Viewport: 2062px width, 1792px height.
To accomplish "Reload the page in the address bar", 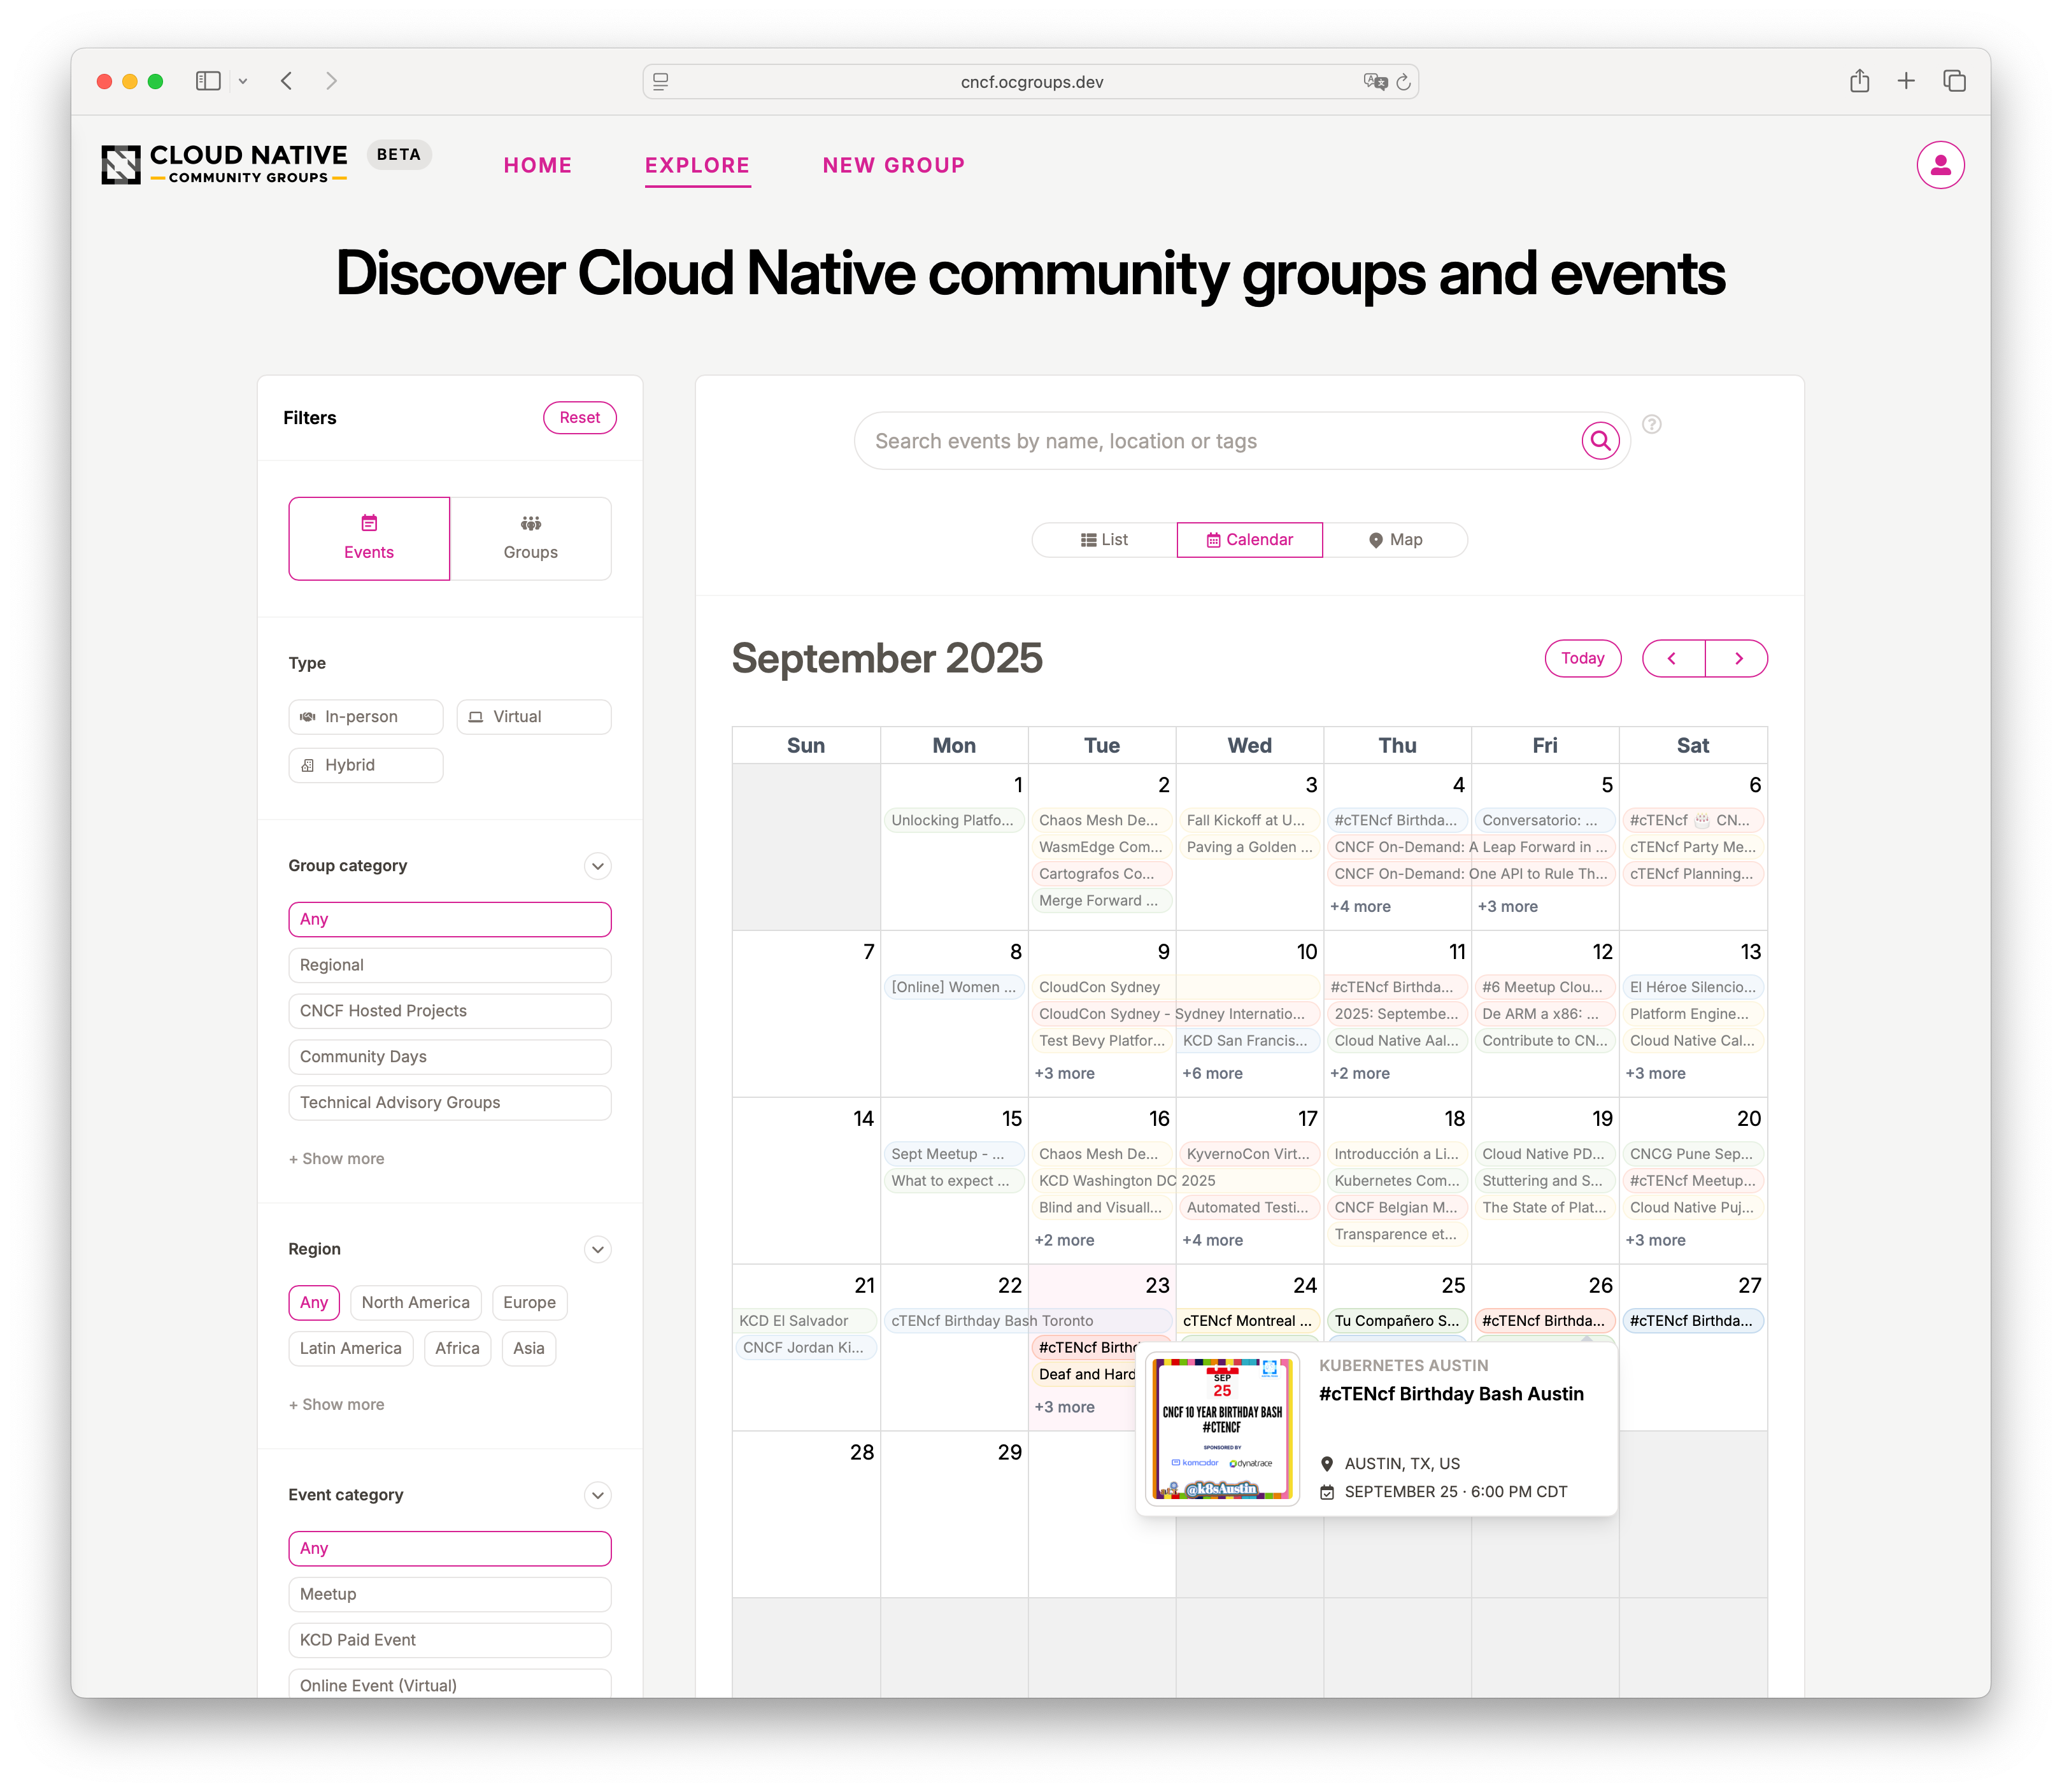I will 1403,82.
